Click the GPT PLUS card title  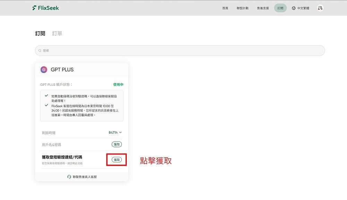[x=62, y=69]
